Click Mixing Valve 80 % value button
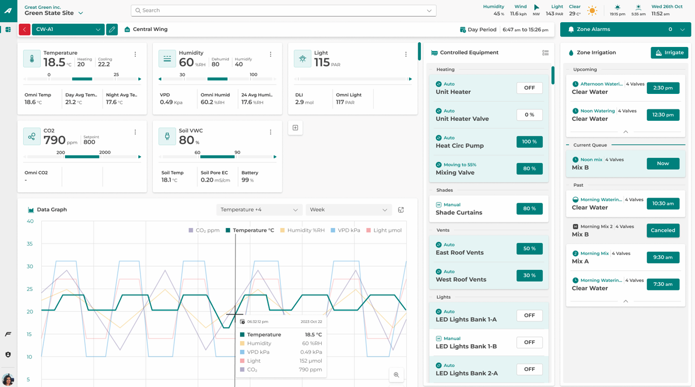Screen dimensions: 695x387 coord(529,168)
